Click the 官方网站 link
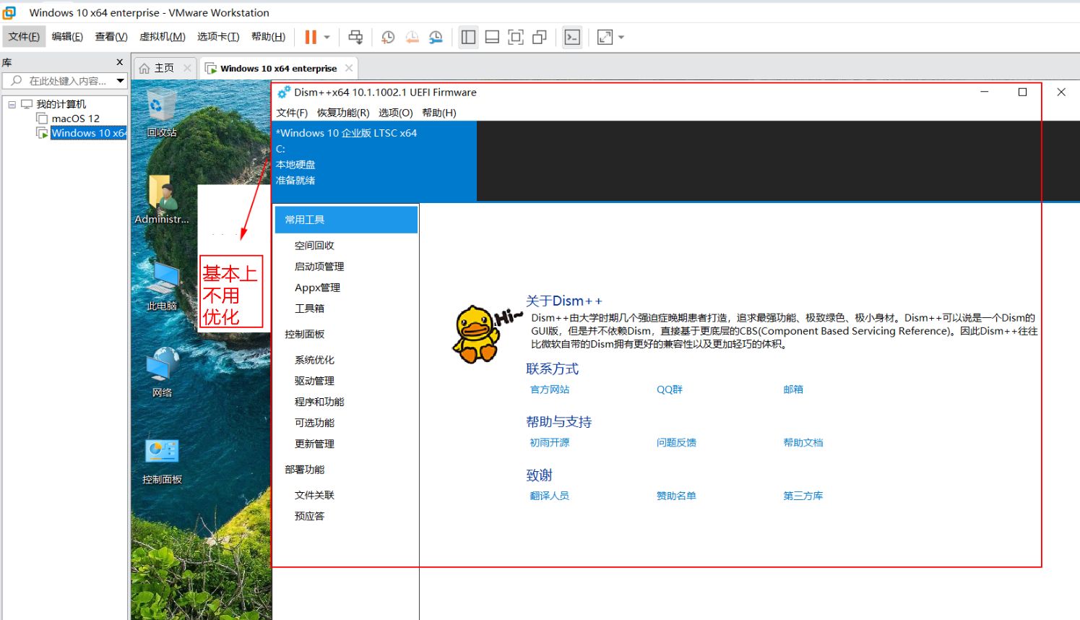The width and height of the screenshot is (1080, 620). click(x=550, y=389)
